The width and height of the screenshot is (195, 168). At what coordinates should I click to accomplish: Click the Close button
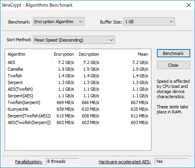tap(173, 65)
